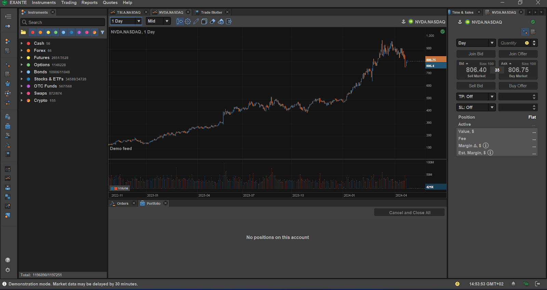Click the anchor link icon in chart header
The height and width of the screenshot is (290, 547).
pyautogui.click(x=403, y=22)
